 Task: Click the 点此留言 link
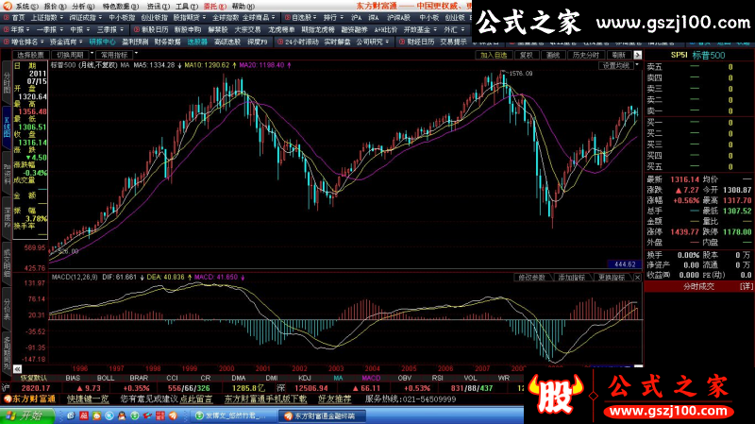click(196, 399)
